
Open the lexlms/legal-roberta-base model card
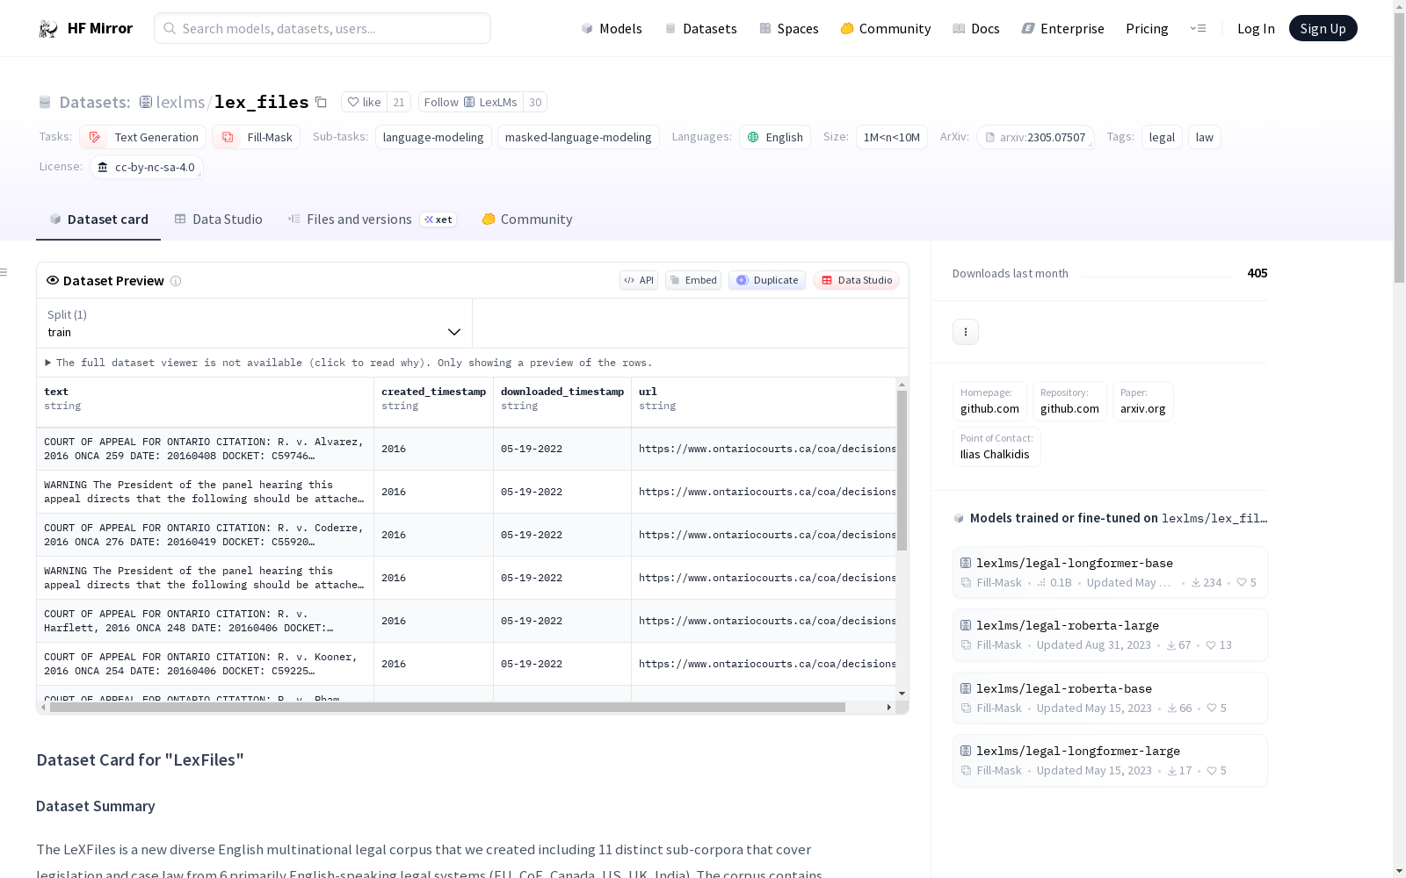point(1110,698)
